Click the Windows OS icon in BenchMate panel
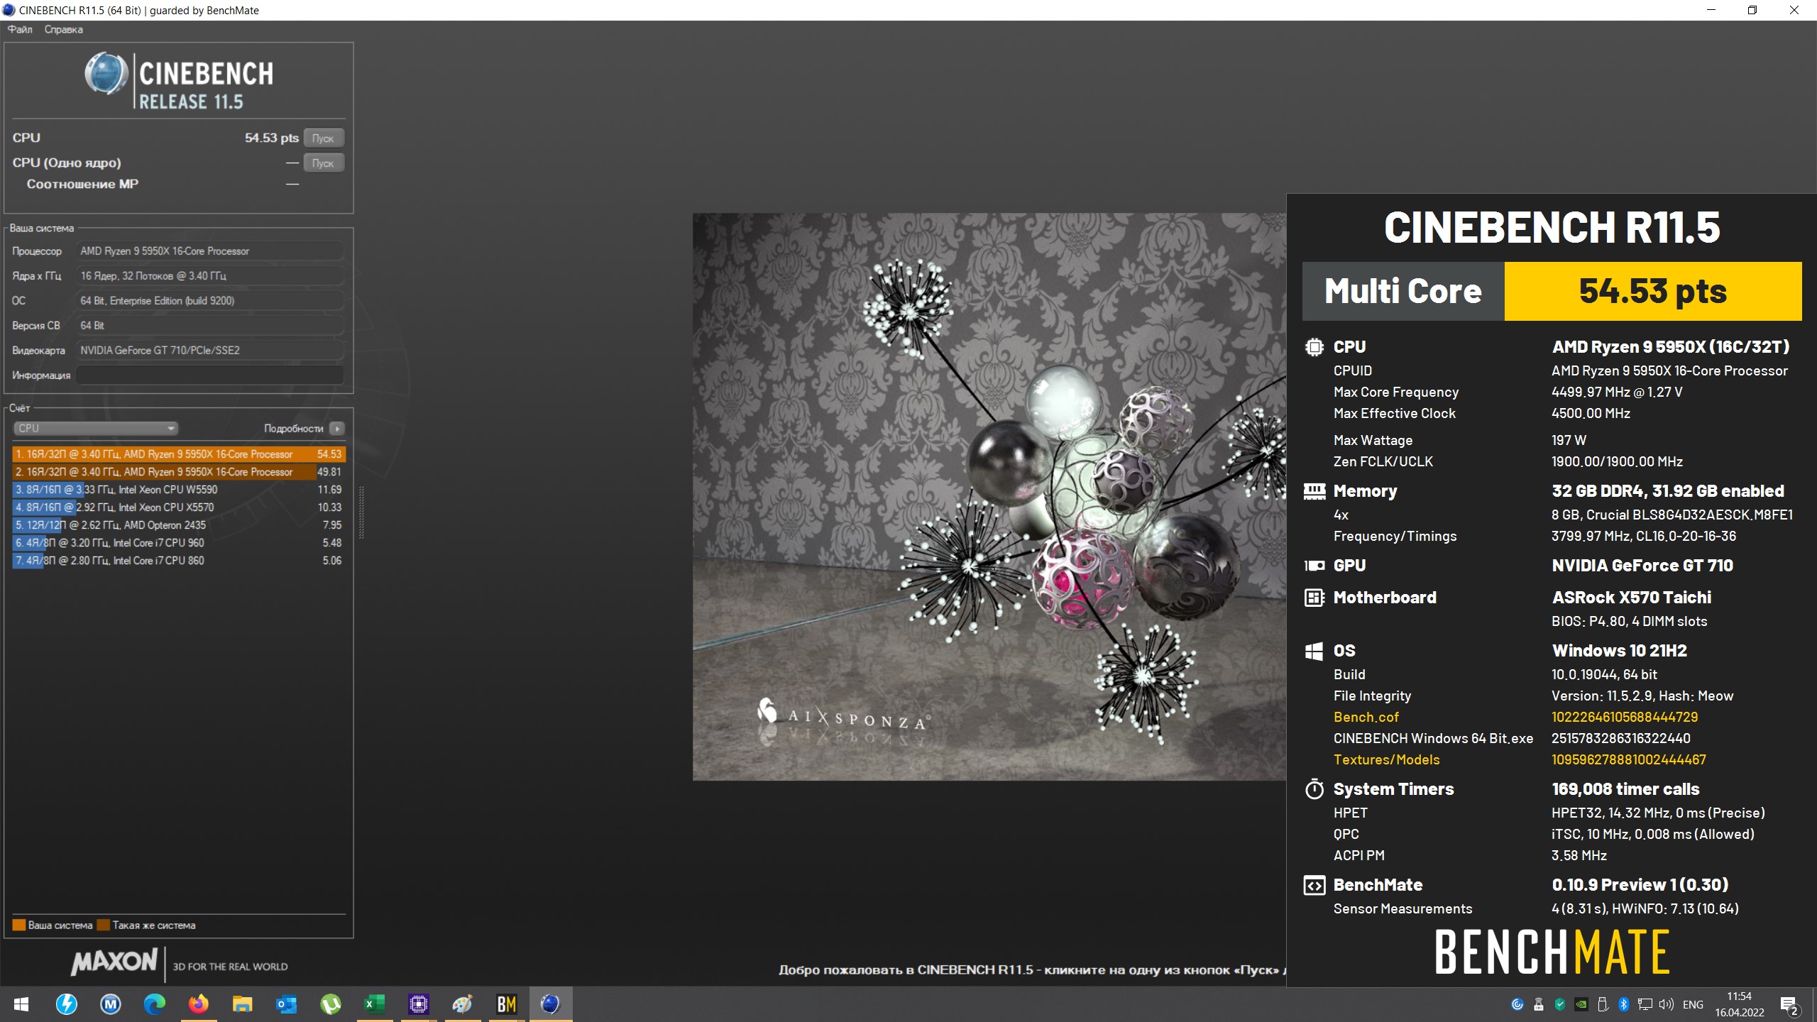The image size is (1817, 1022). 1314,651
